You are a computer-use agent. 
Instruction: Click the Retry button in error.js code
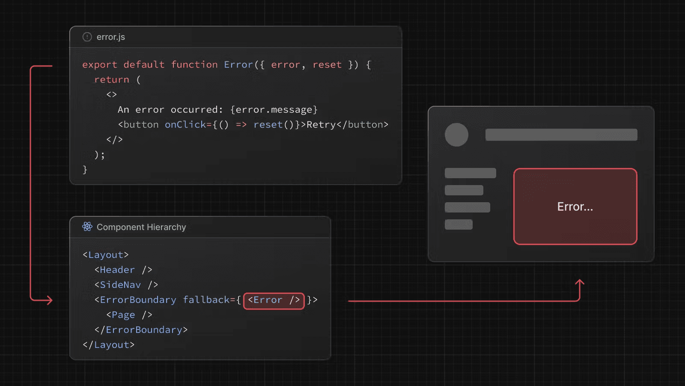pos(322,124)
